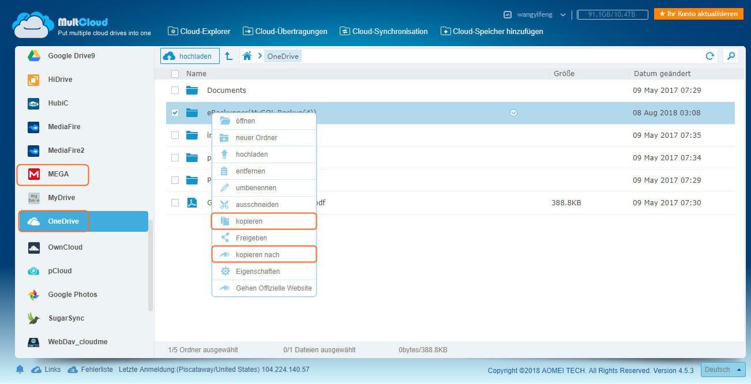The width and height of the screenshot is (751, 384).
Task: Select the OwnCloud drive icon
Action: click(x=33, y=247)
